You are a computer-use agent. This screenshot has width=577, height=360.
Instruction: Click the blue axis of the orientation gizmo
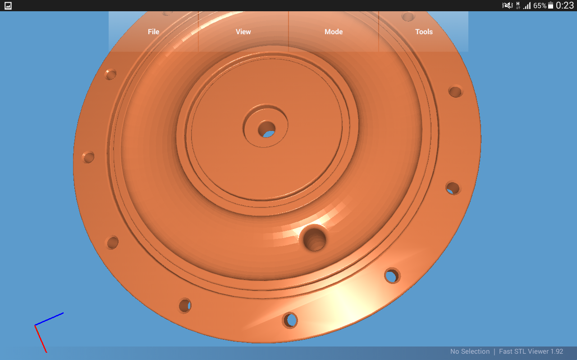pos(50,319)
